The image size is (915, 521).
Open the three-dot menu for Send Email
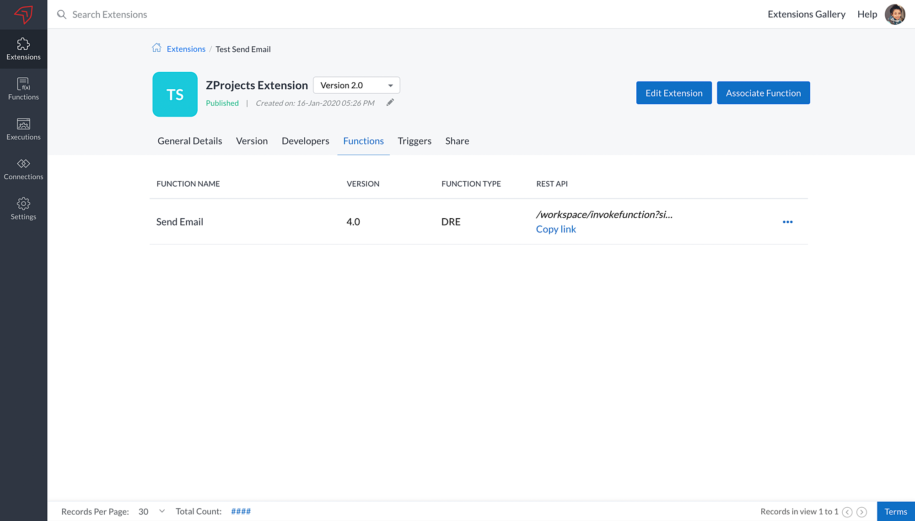787,222
